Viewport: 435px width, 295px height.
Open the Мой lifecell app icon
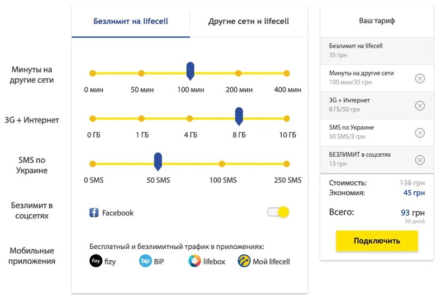click(x=244, y=261)
